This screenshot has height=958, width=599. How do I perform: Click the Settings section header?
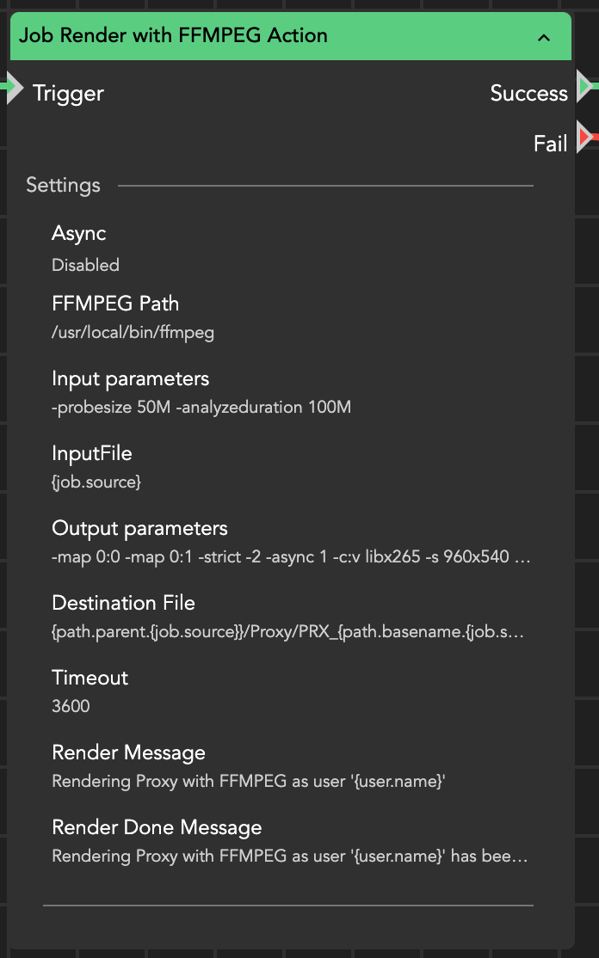coord(63,185)
